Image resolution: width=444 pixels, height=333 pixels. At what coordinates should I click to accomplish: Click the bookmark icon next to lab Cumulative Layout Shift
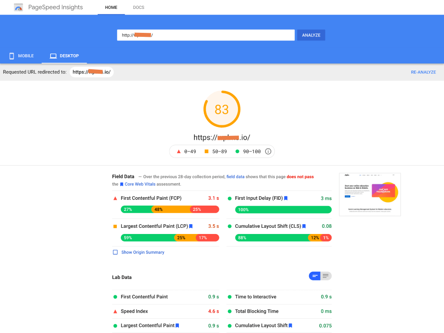290,325
